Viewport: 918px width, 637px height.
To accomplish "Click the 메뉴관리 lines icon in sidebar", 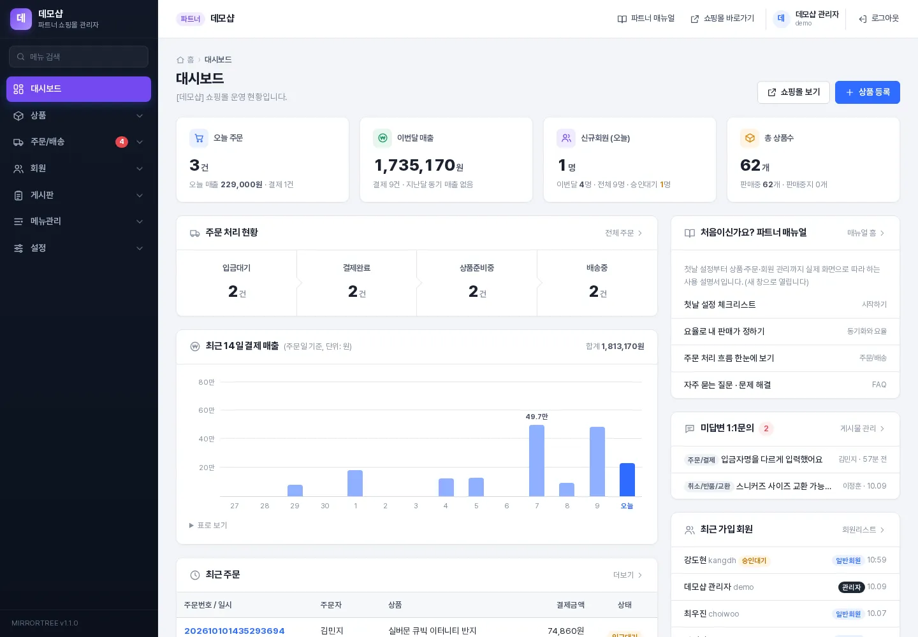I will pyautogui.click(x=18, y=222).
